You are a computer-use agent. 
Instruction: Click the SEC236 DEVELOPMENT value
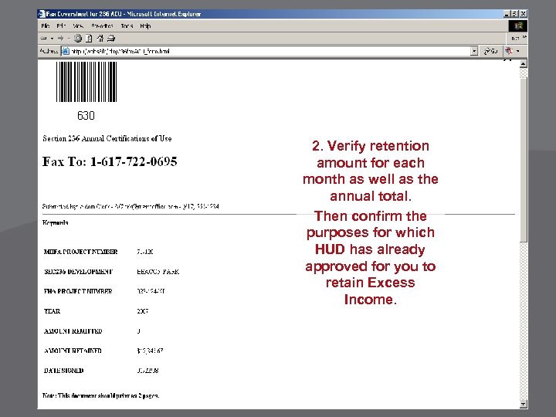point(158,272)
